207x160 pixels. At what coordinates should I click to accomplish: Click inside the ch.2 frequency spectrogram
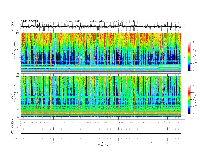coord(101,97)
